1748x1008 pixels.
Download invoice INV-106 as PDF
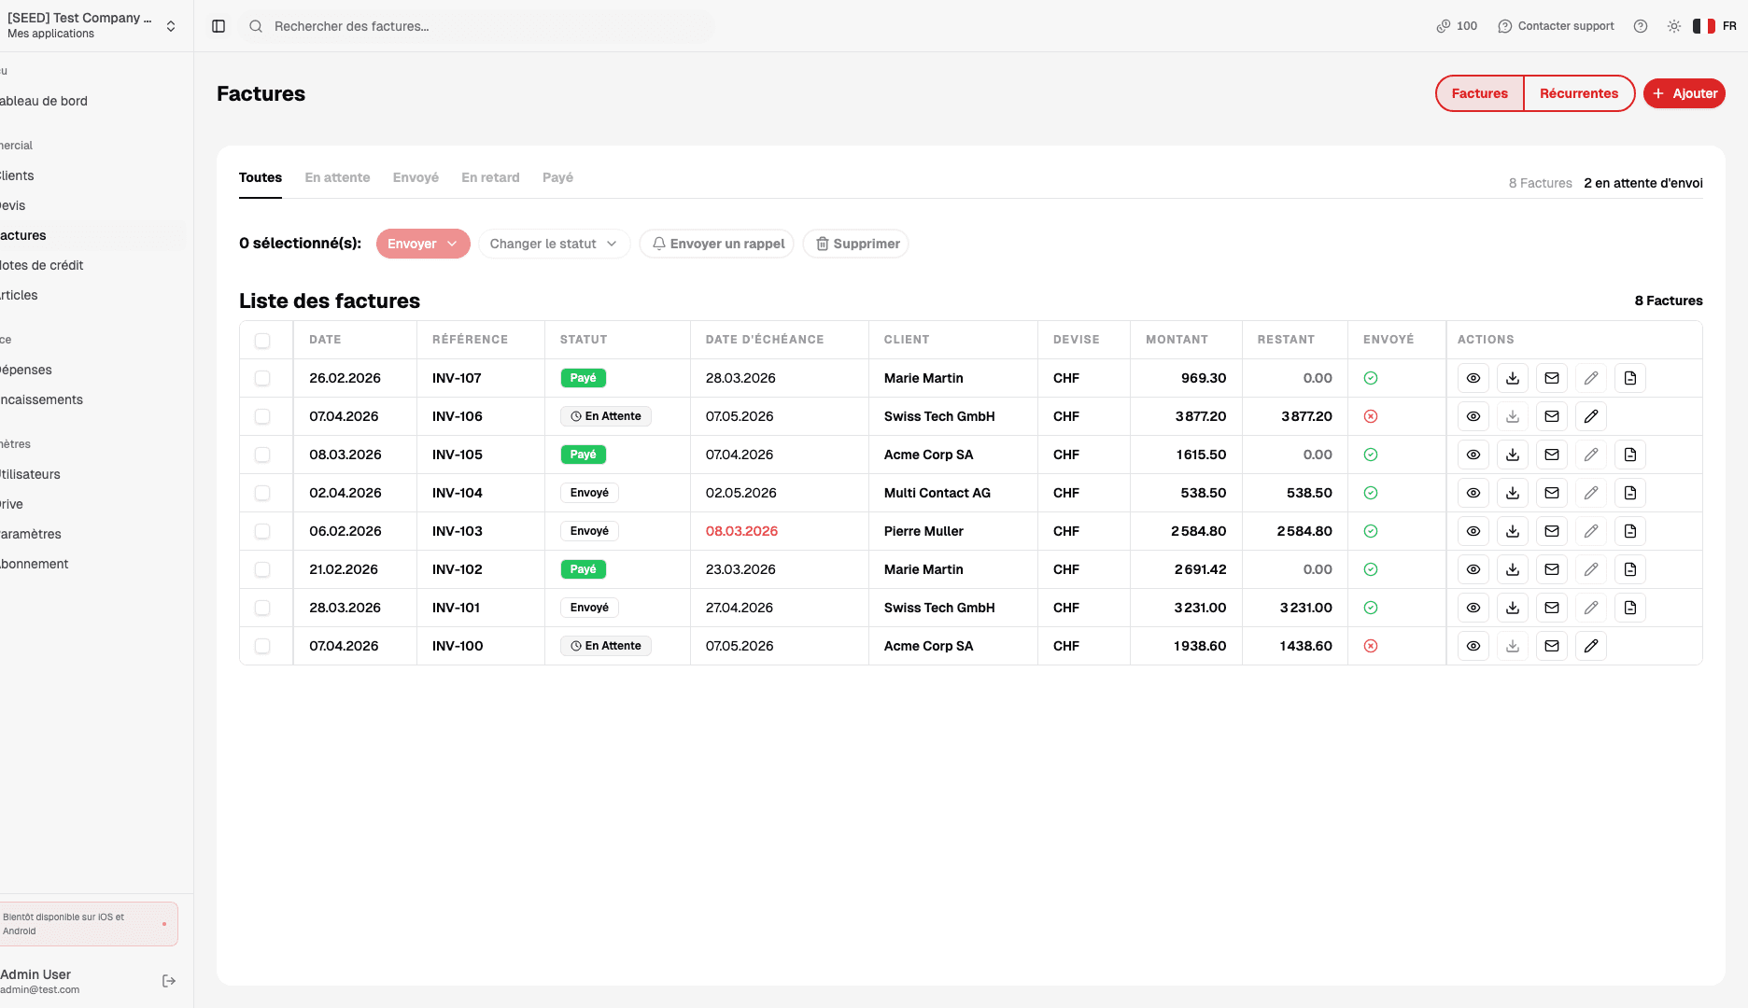click(x=1513, y=416)
